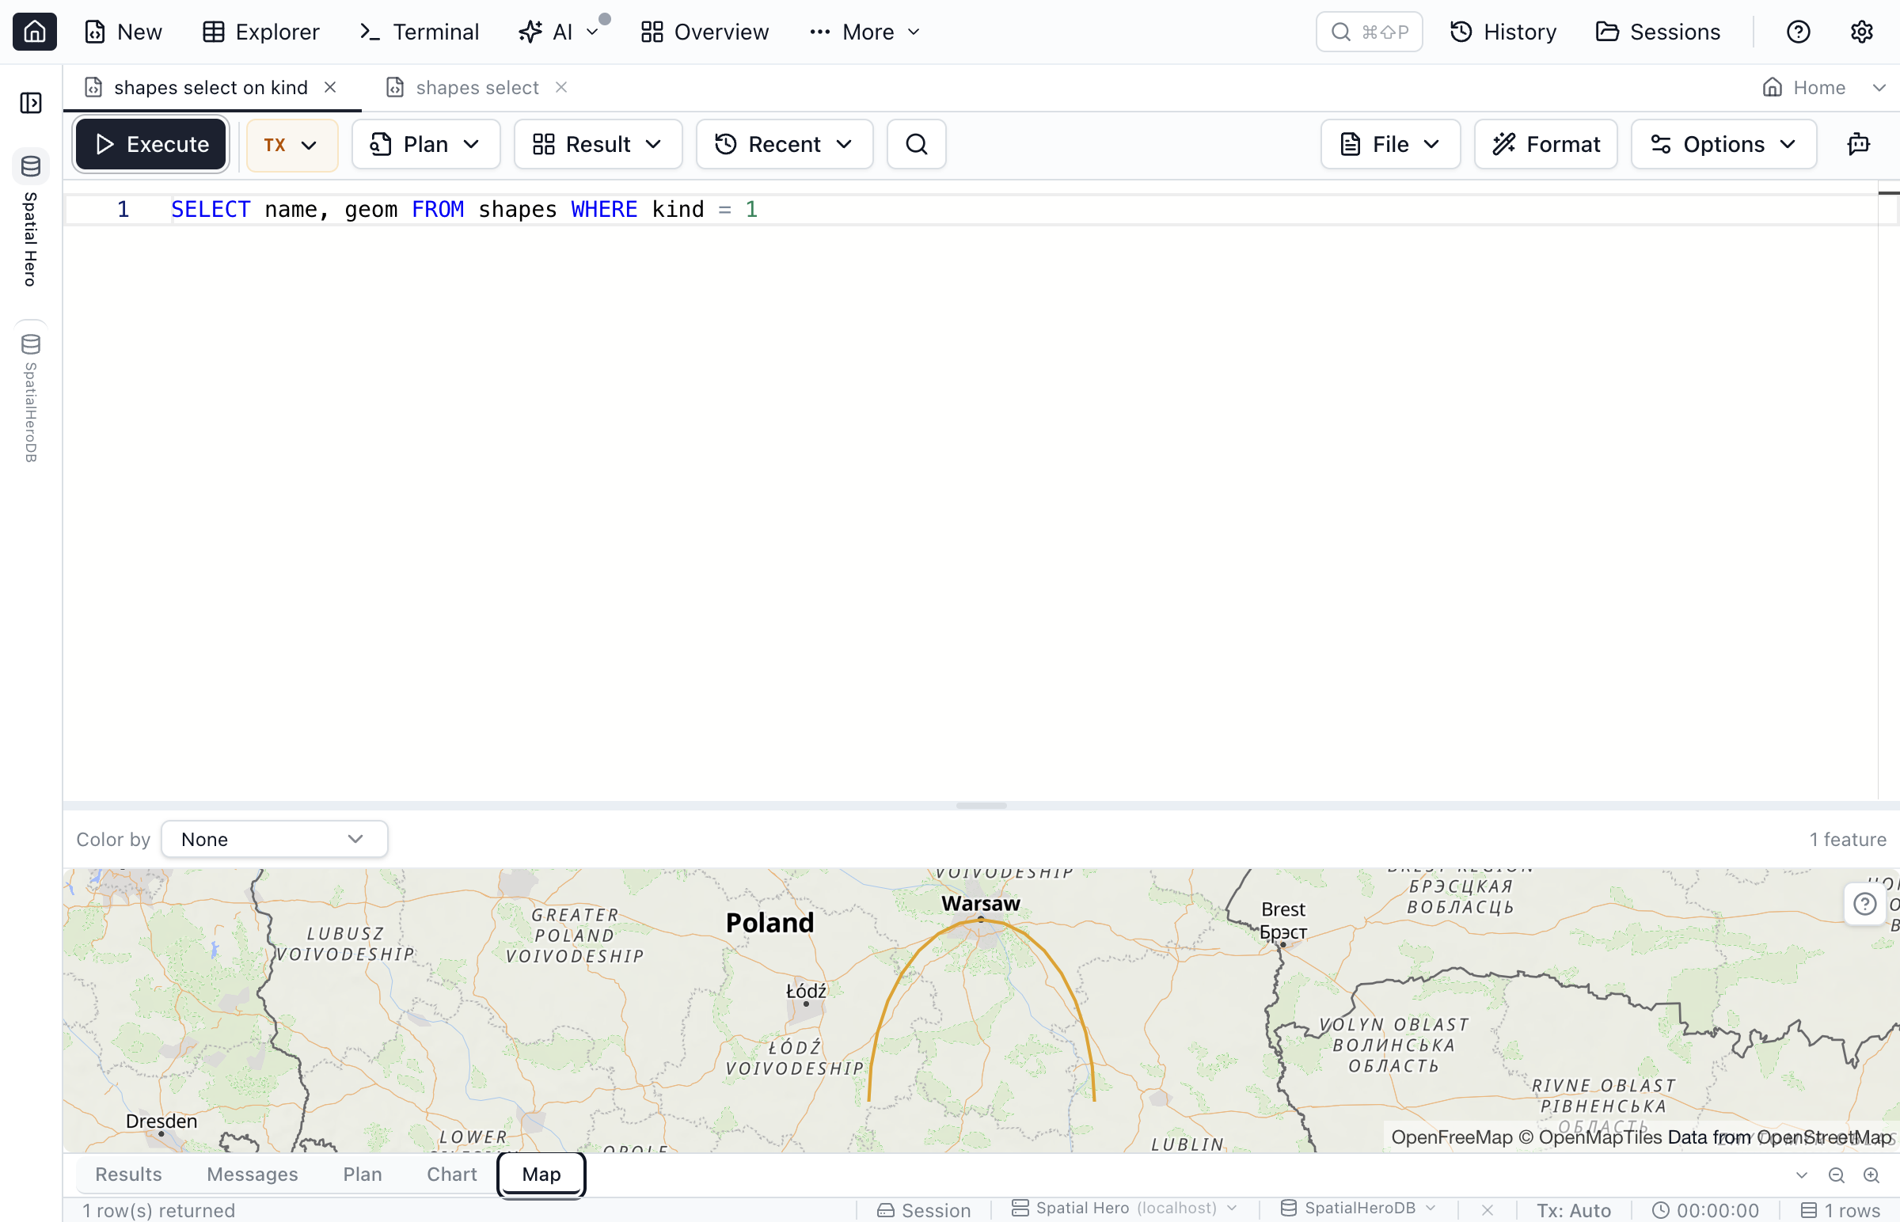Click 'Tx: Auto' in status bar

click(x=1573, y=1210)
